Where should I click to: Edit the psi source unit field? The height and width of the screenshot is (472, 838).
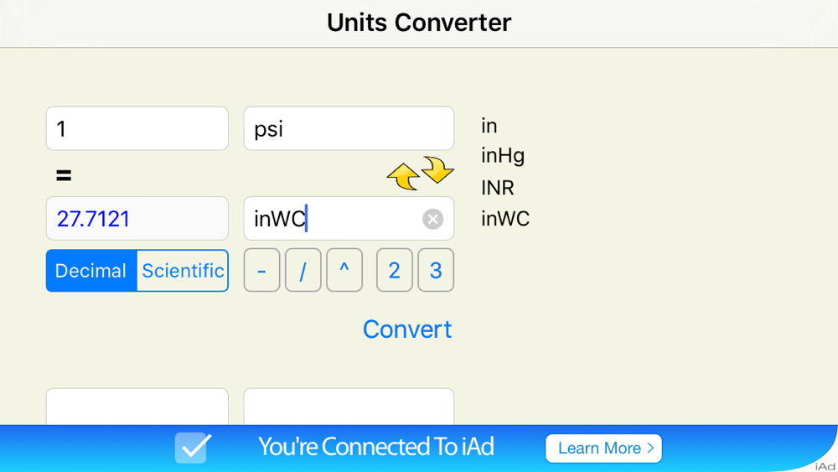[x=348, y=129]
